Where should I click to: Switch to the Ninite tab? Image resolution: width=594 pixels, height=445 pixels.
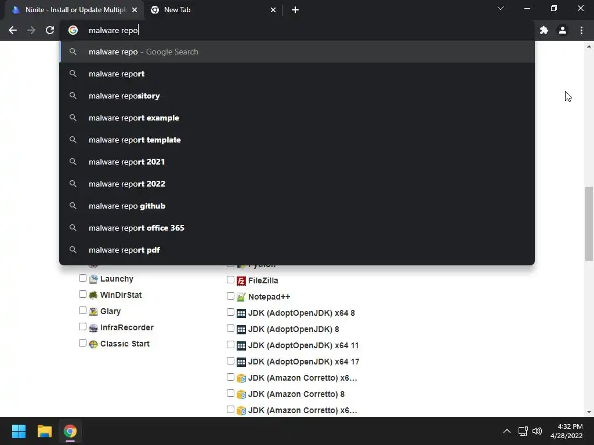(x=75, y=10)
